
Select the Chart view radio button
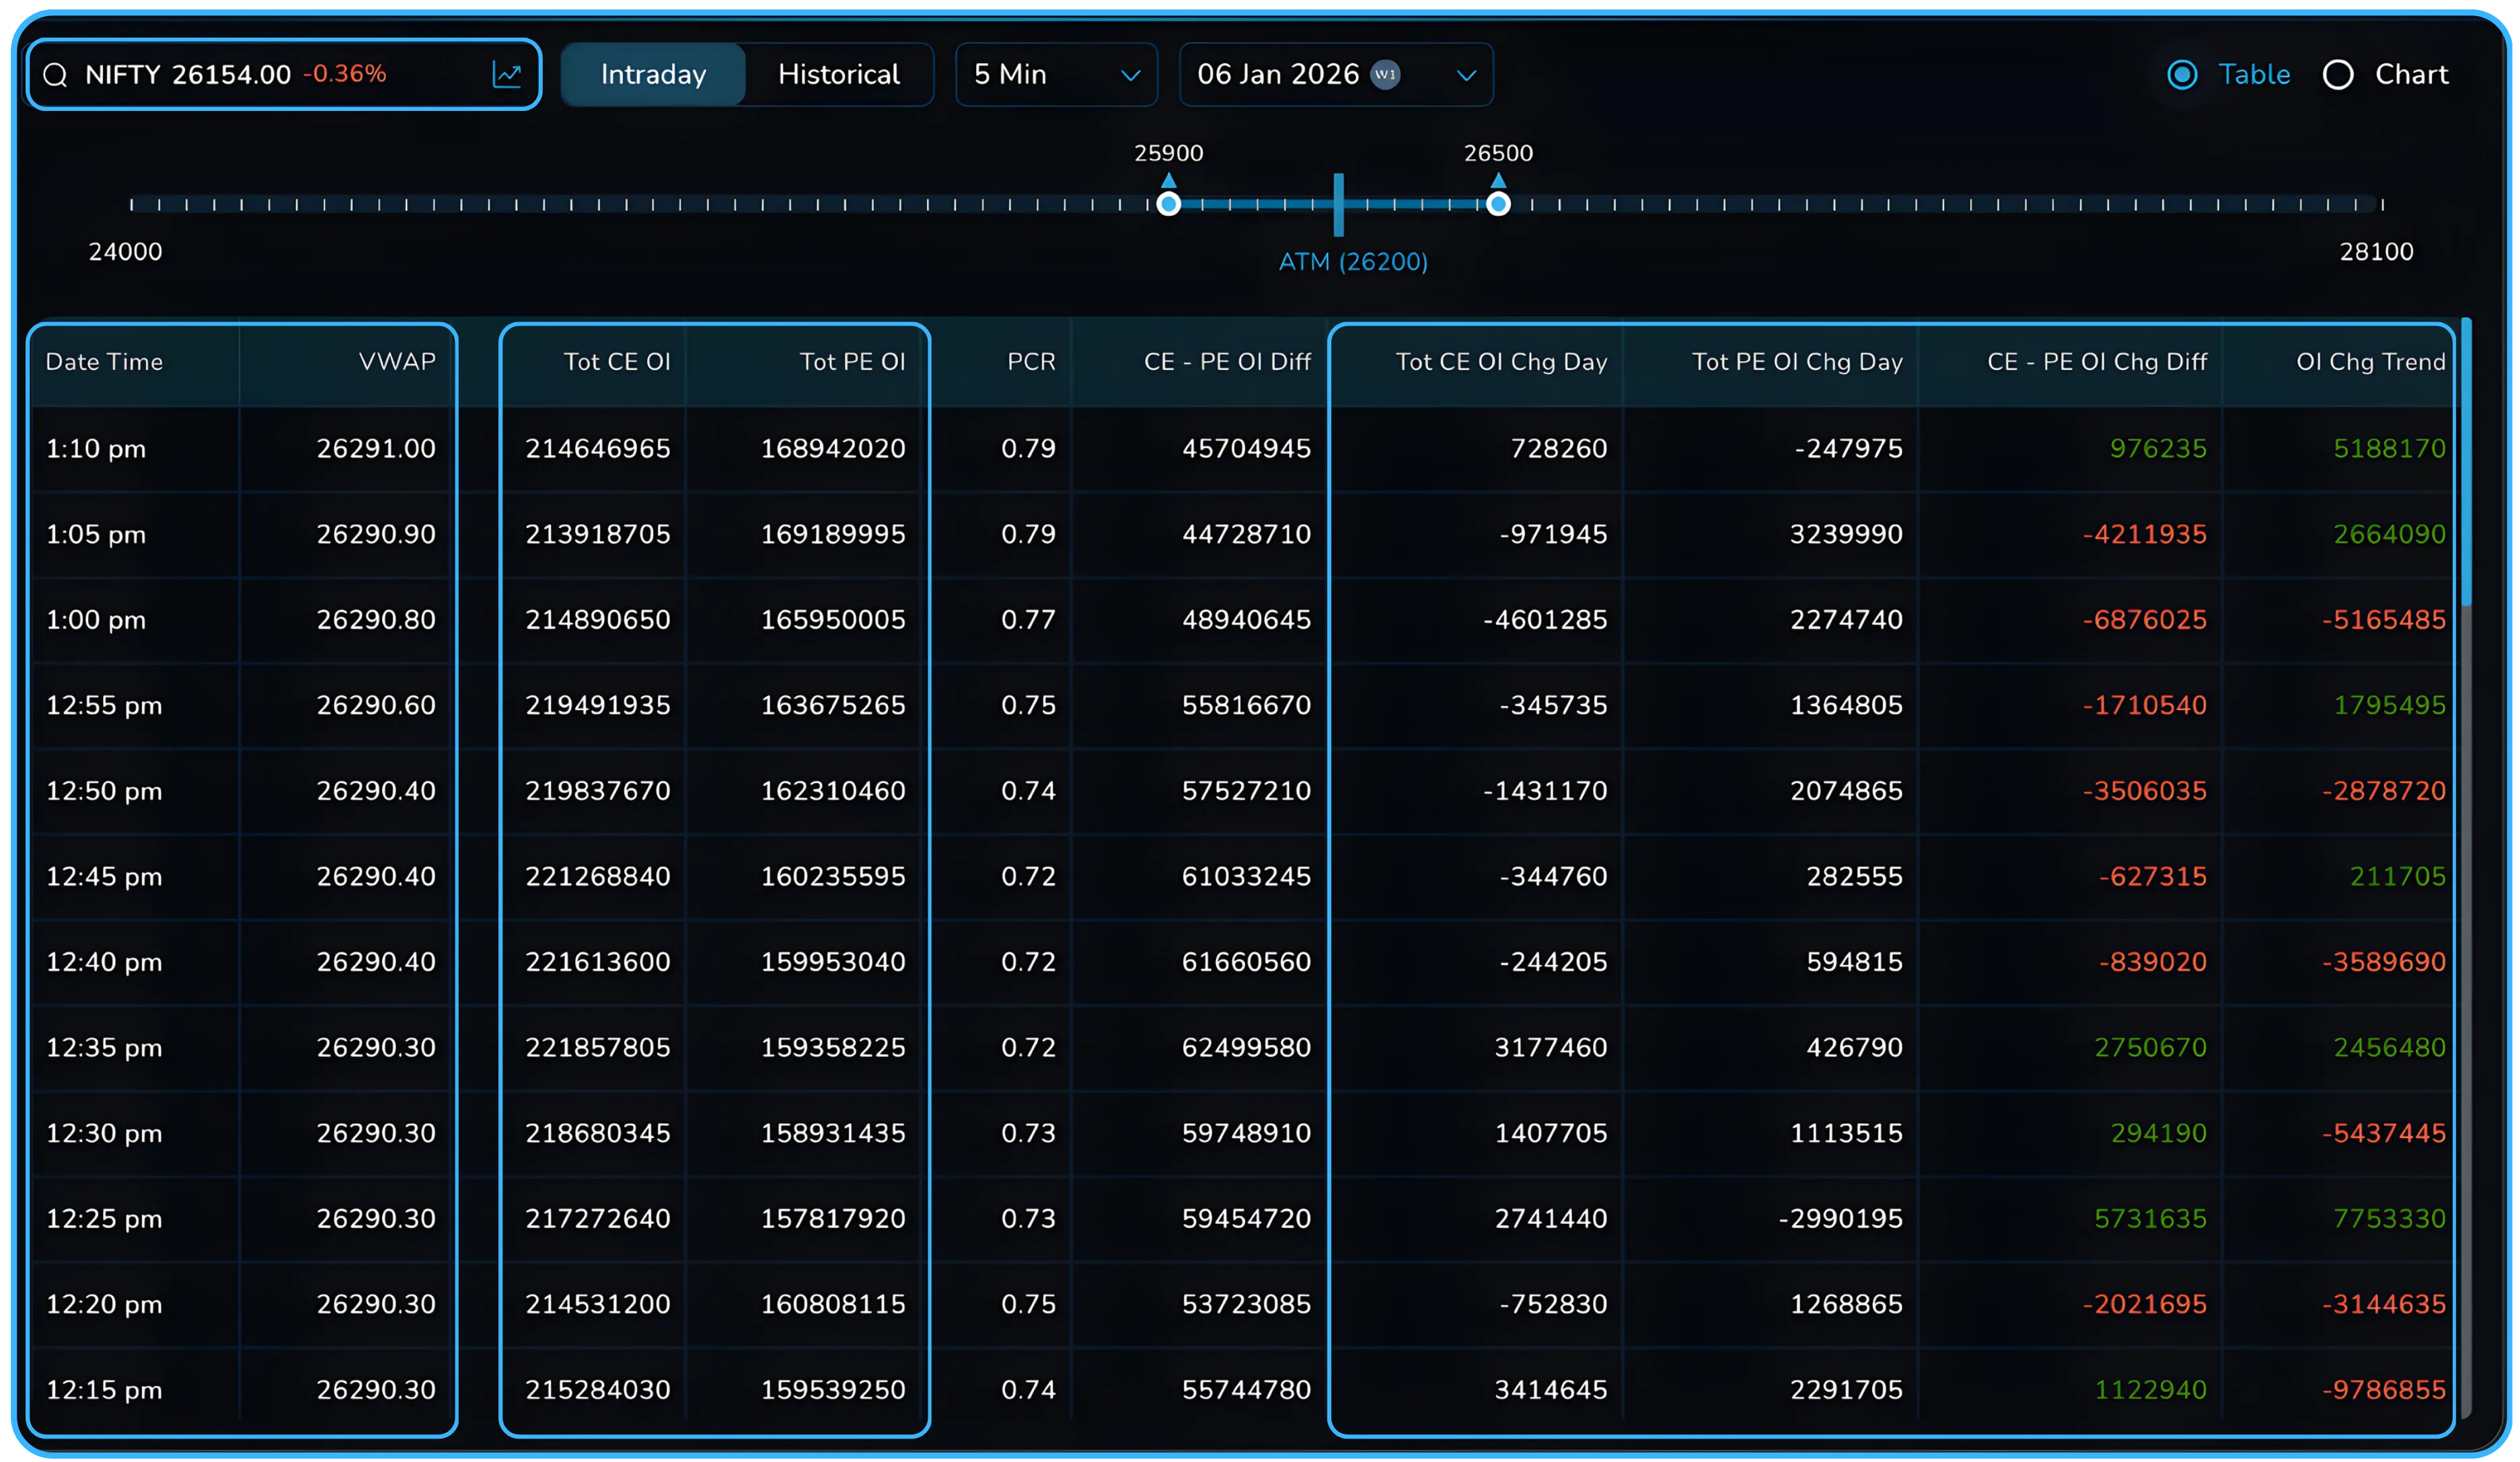[2338, 74]
